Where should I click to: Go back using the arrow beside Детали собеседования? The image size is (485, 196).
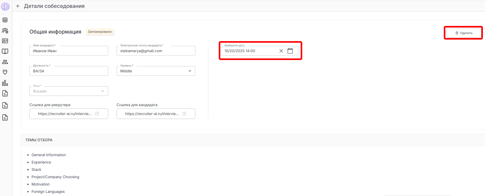pyautogui.click(x=18, y=6)
